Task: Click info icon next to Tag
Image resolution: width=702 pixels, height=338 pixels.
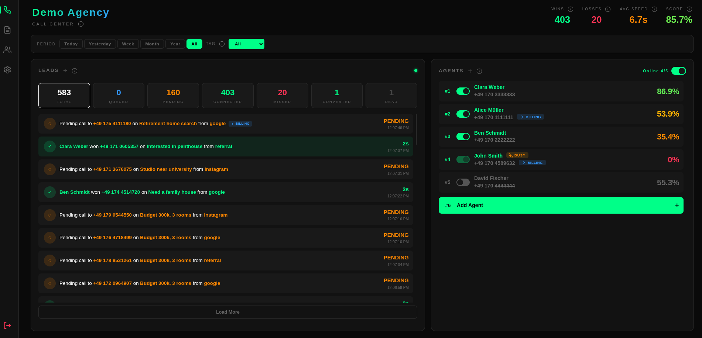Action: [222, 44]
